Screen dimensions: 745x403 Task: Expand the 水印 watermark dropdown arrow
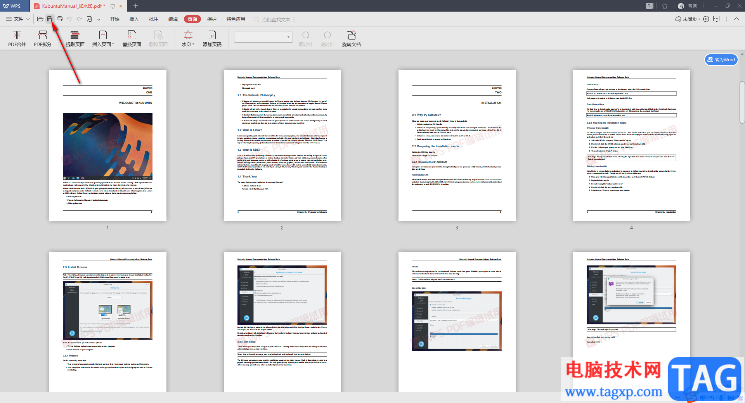pyautogui.click(x=193, y=44)
